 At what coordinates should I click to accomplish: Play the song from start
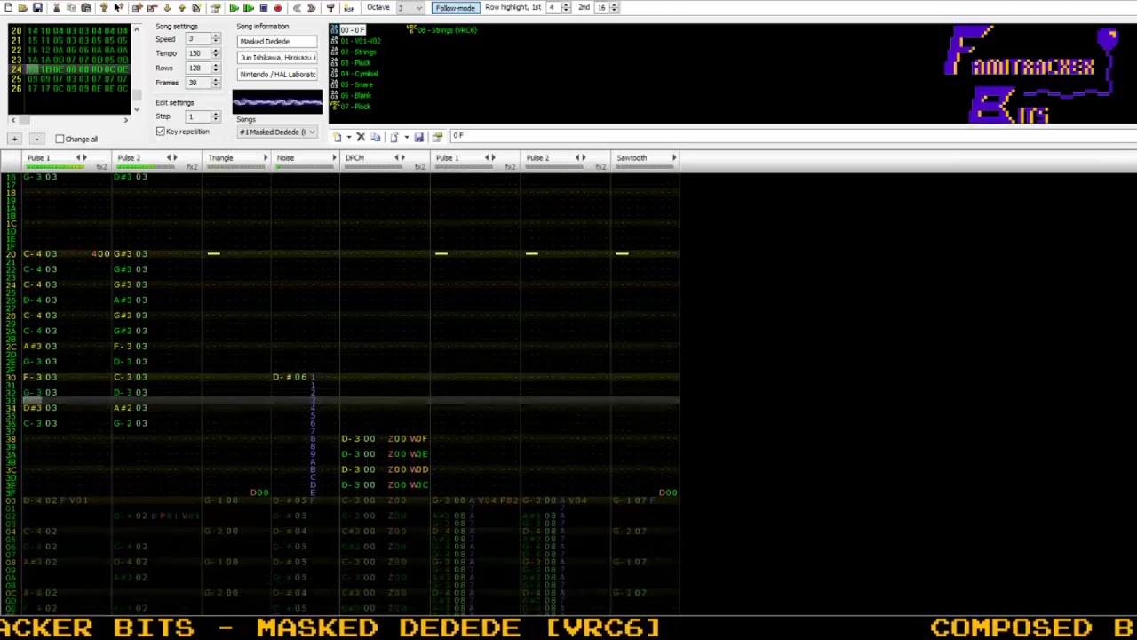[x=234, y=8]
